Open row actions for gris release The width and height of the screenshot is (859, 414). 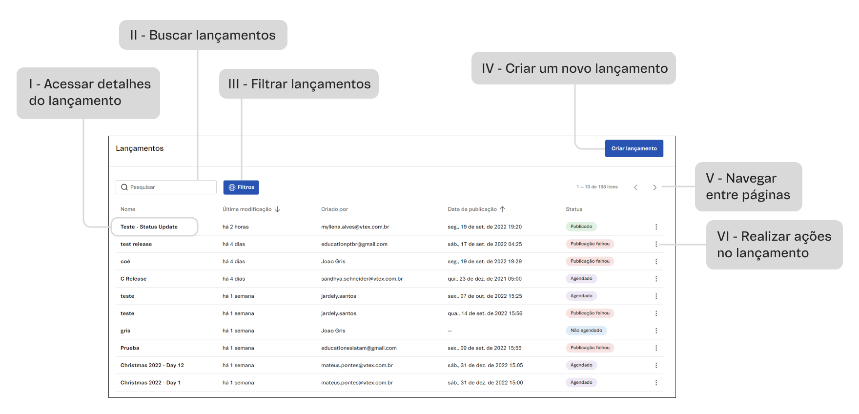tap(656, 331)
